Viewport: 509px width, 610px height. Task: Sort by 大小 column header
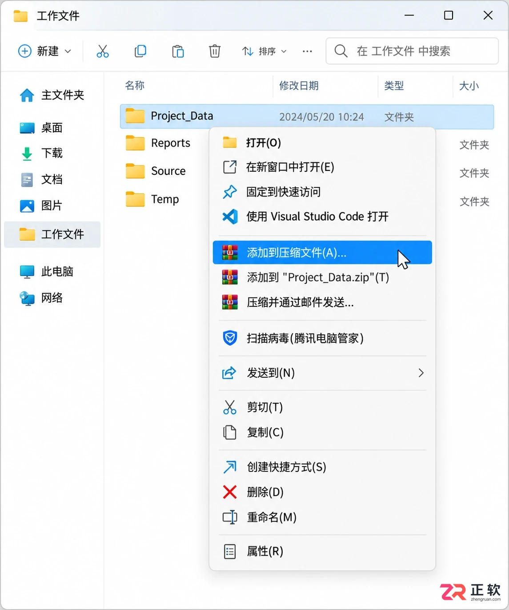click(469, 86)
